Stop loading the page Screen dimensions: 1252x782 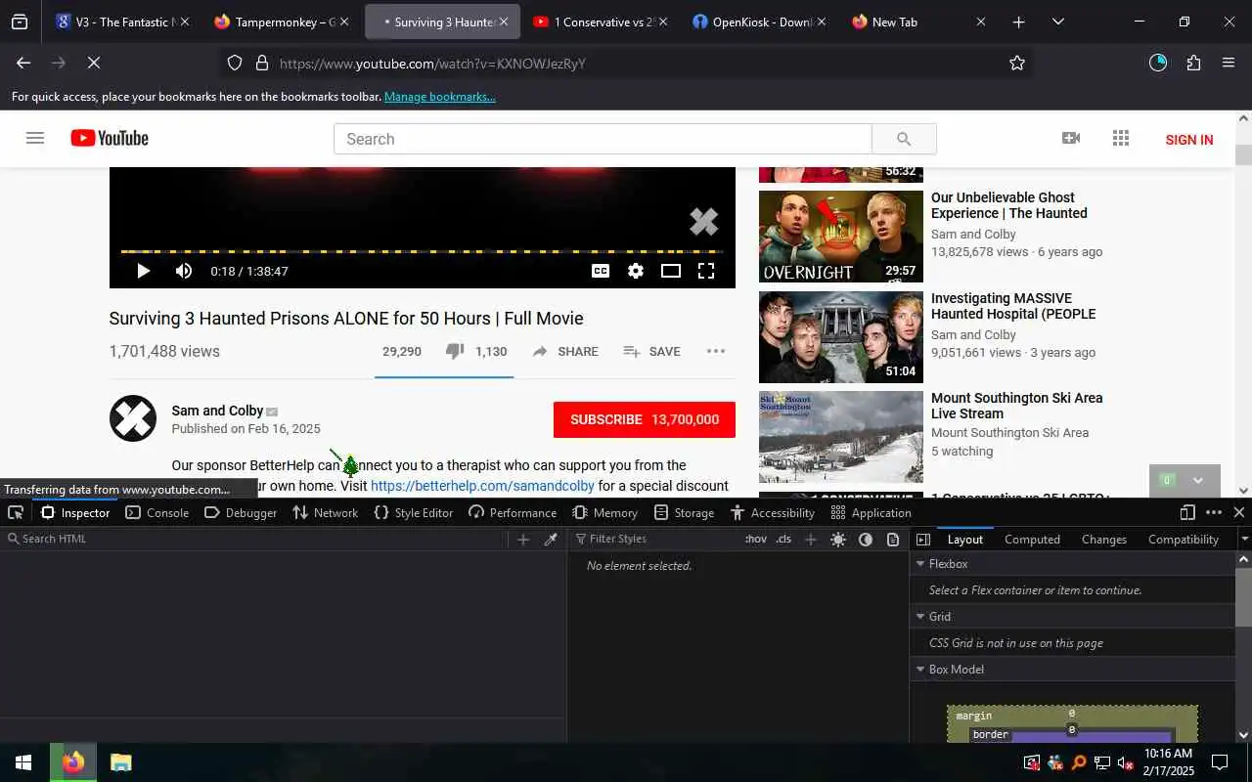[x=94, y=63]
